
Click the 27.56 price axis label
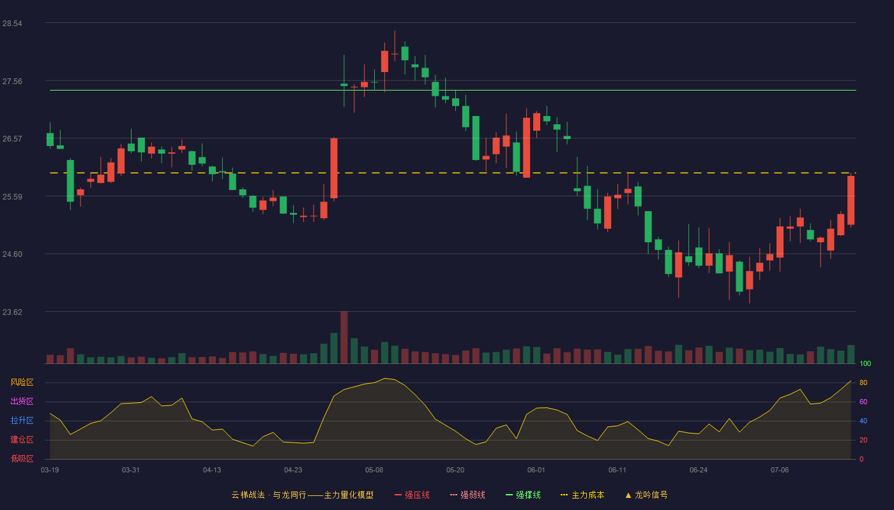12,82
